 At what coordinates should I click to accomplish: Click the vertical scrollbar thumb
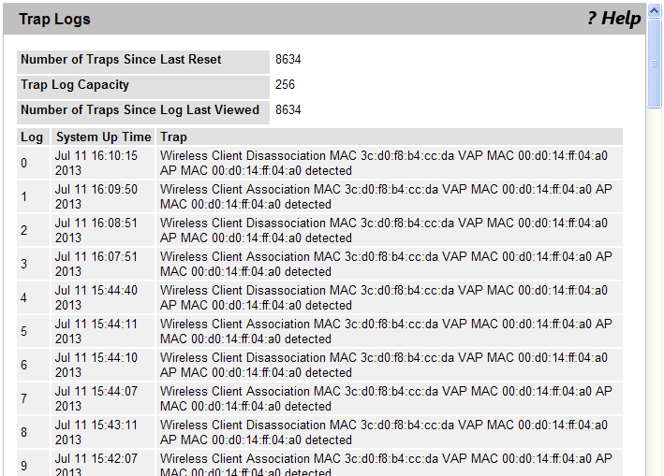tap(655, 64)
